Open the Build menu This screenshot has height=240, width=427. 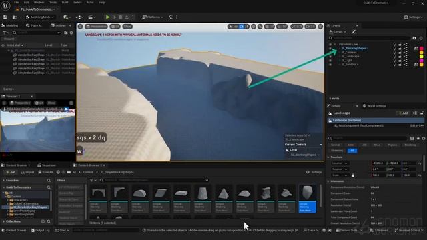pyautogui.click(x=65, y=3)
